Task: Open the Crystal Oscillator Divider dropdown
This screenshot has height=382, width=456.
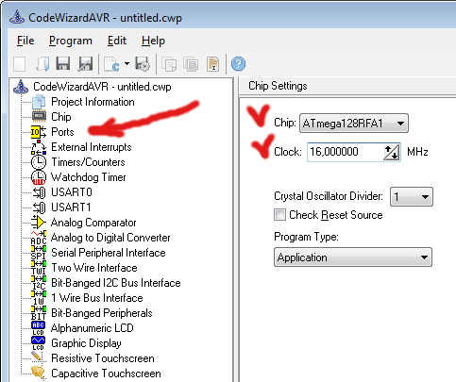Action: [x=412, y=197]
